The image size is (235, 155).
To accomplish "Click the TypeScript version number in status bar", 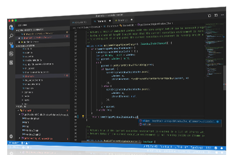I will [x=209, y=148].
